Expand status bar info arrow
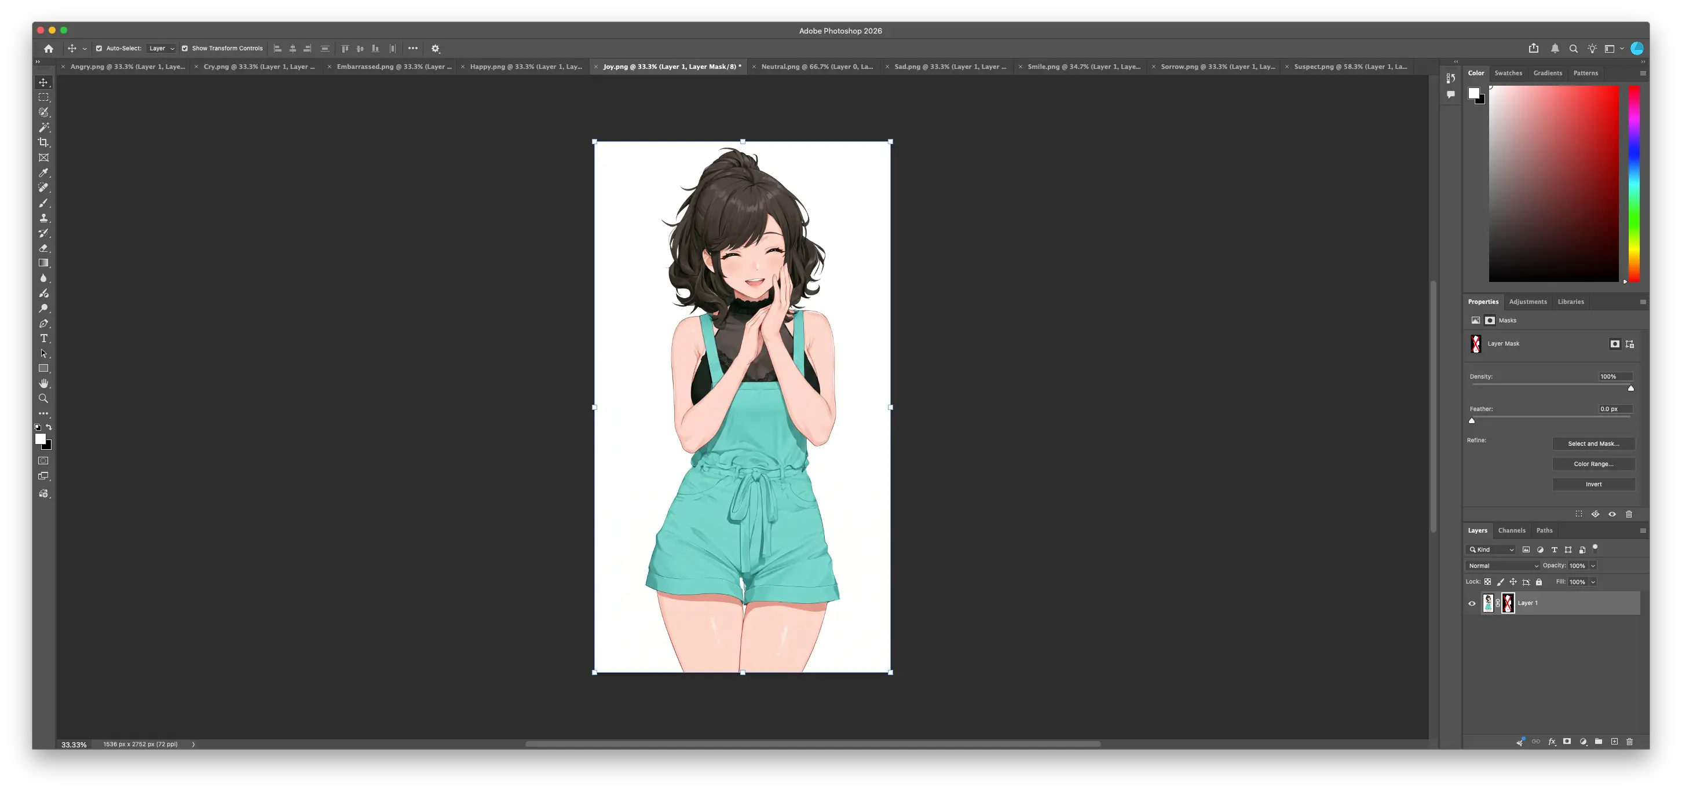The image size is (1682, 792). (x=193, y=745)
